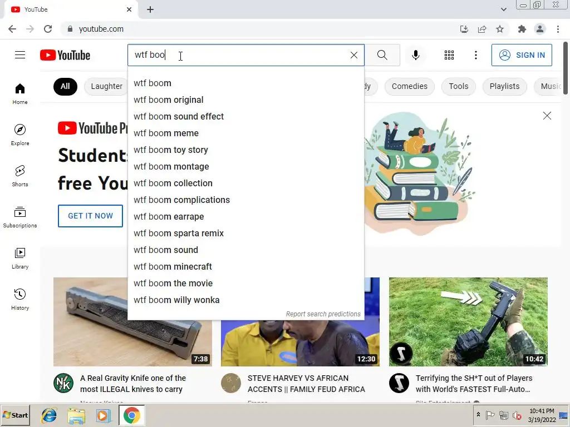This screenshot has width=570, height=427.
Task: Open the Windows Start menu
Action: 15,415
